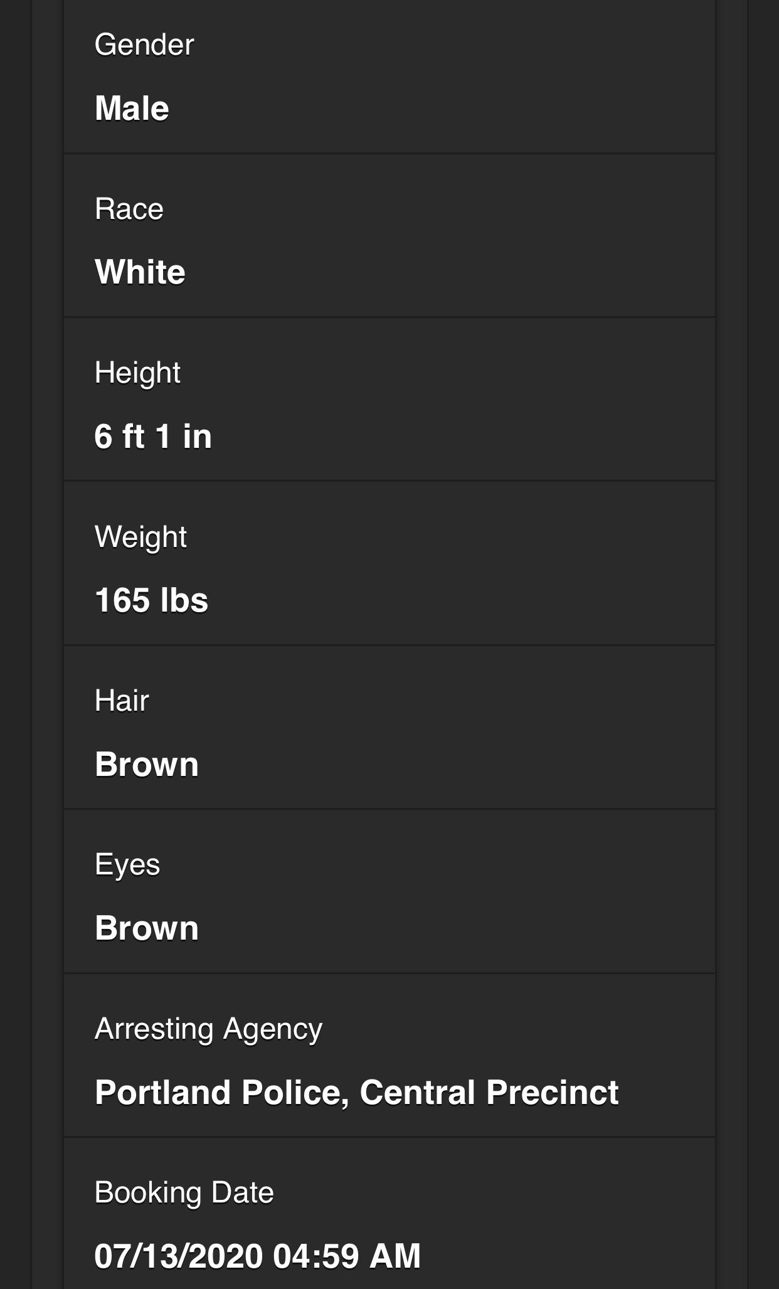Click the Eyes field label
This screenshot has height=1289, width=779.
pyautogui.click(x=127, y=865)
